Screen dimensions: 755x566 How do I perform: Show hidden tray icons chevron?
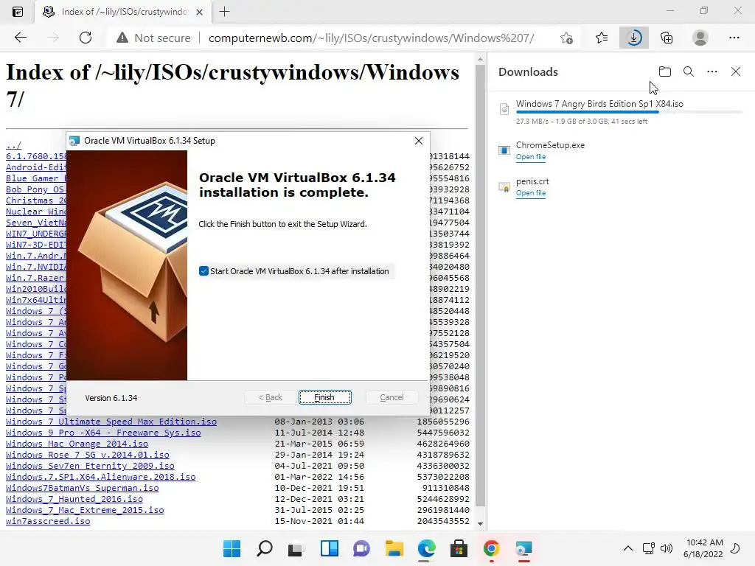(x=628, y=548)
